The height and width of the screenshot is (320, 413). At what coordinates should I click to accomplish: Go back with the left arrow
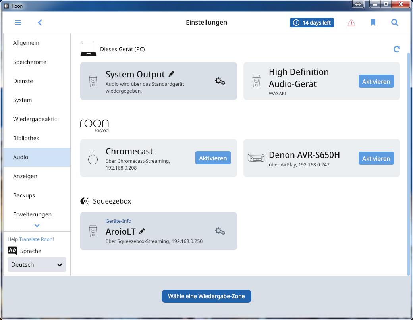(40, 23)
